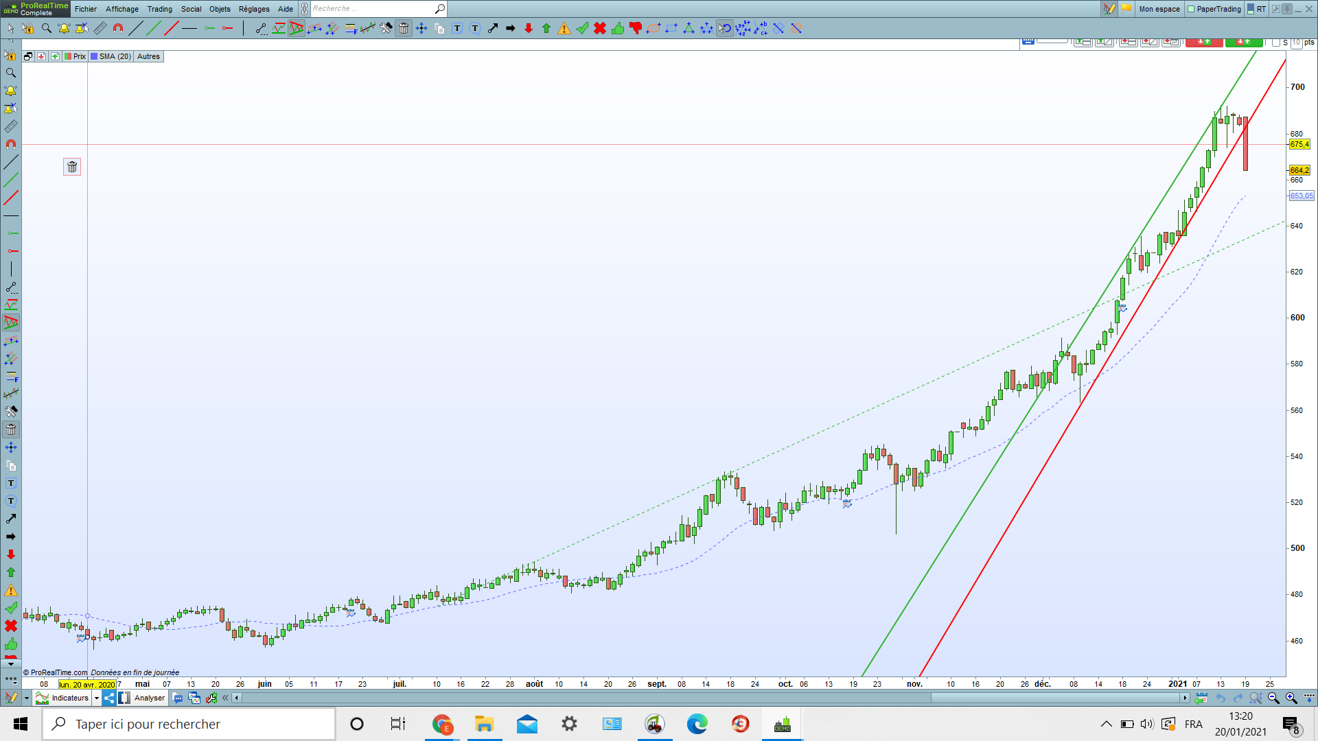Check the S checkbox beside pts field
Screen dimensions: 1318x741
[1275, 43]
